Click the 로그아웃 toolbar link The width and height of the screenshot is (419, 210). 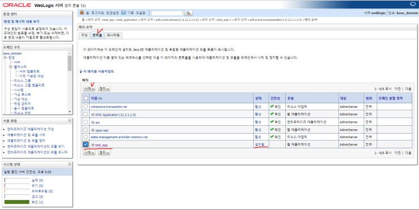pyautogui.click(x=98, y=13)
